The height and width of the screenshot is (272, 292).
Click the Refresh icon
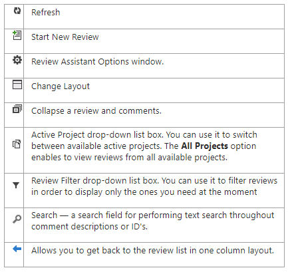pos(17,11)
